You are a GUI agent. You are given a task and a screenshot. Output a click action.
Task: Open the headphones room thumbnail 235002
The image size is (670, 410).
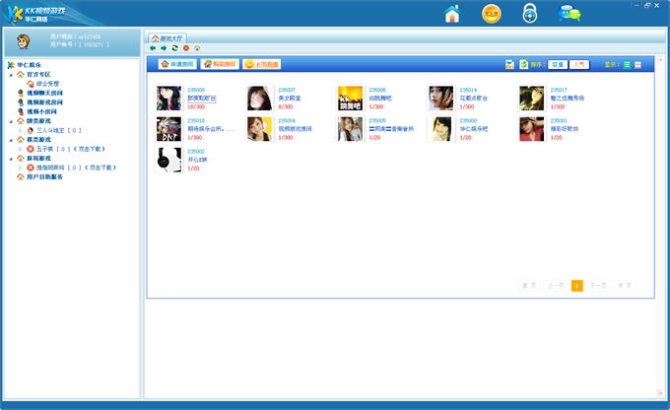(168, 160)
